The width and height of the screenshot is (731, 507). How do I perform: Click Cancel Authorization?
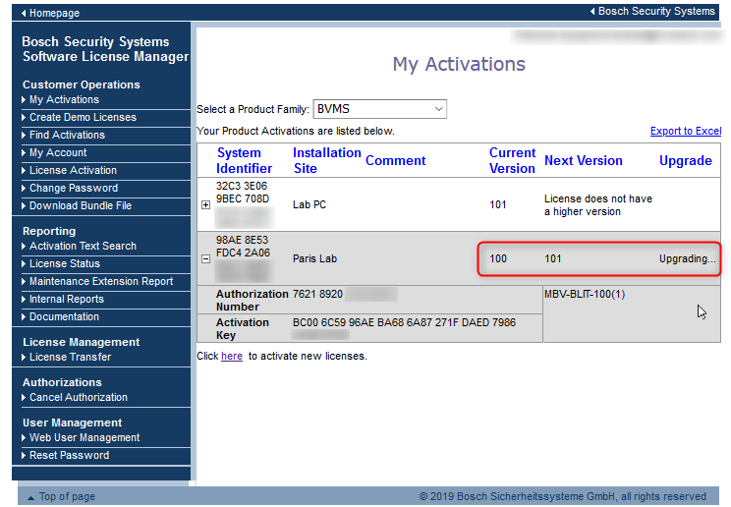click(79, 397)
